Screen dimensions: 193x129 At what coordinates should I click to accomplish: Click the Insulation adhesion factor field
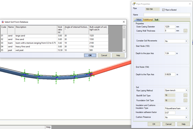tap(170, 112)
